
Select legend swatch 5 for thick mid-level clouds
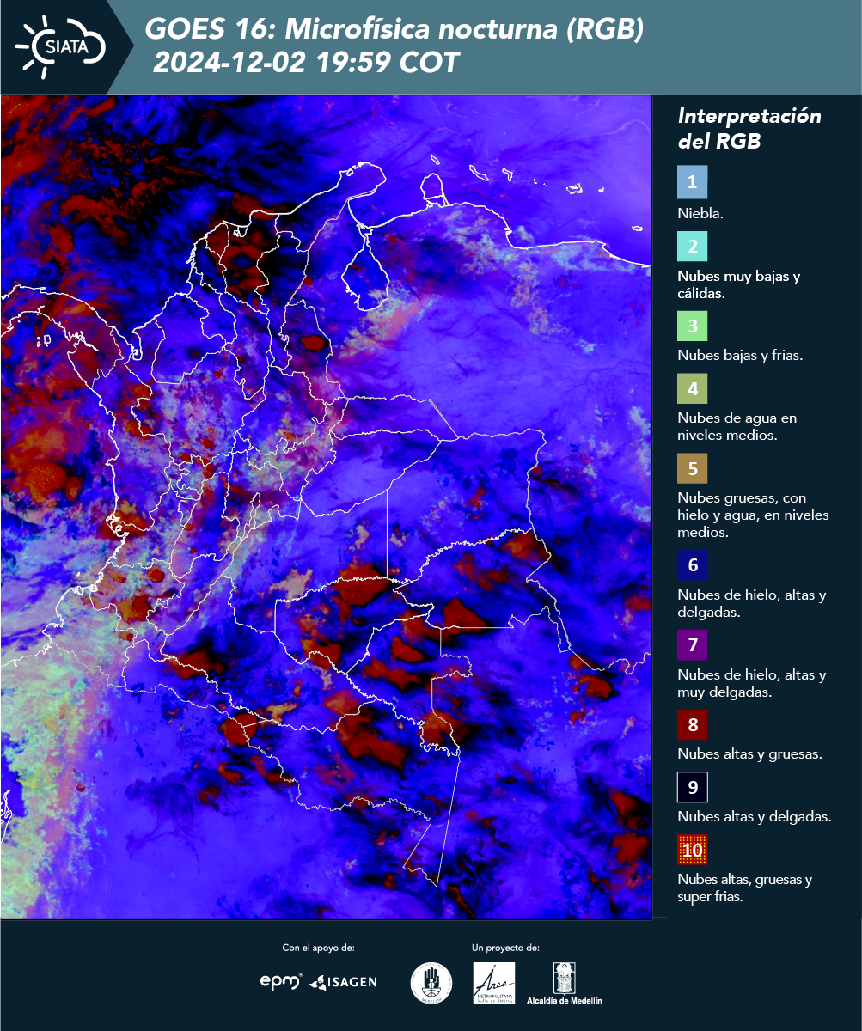692,469
